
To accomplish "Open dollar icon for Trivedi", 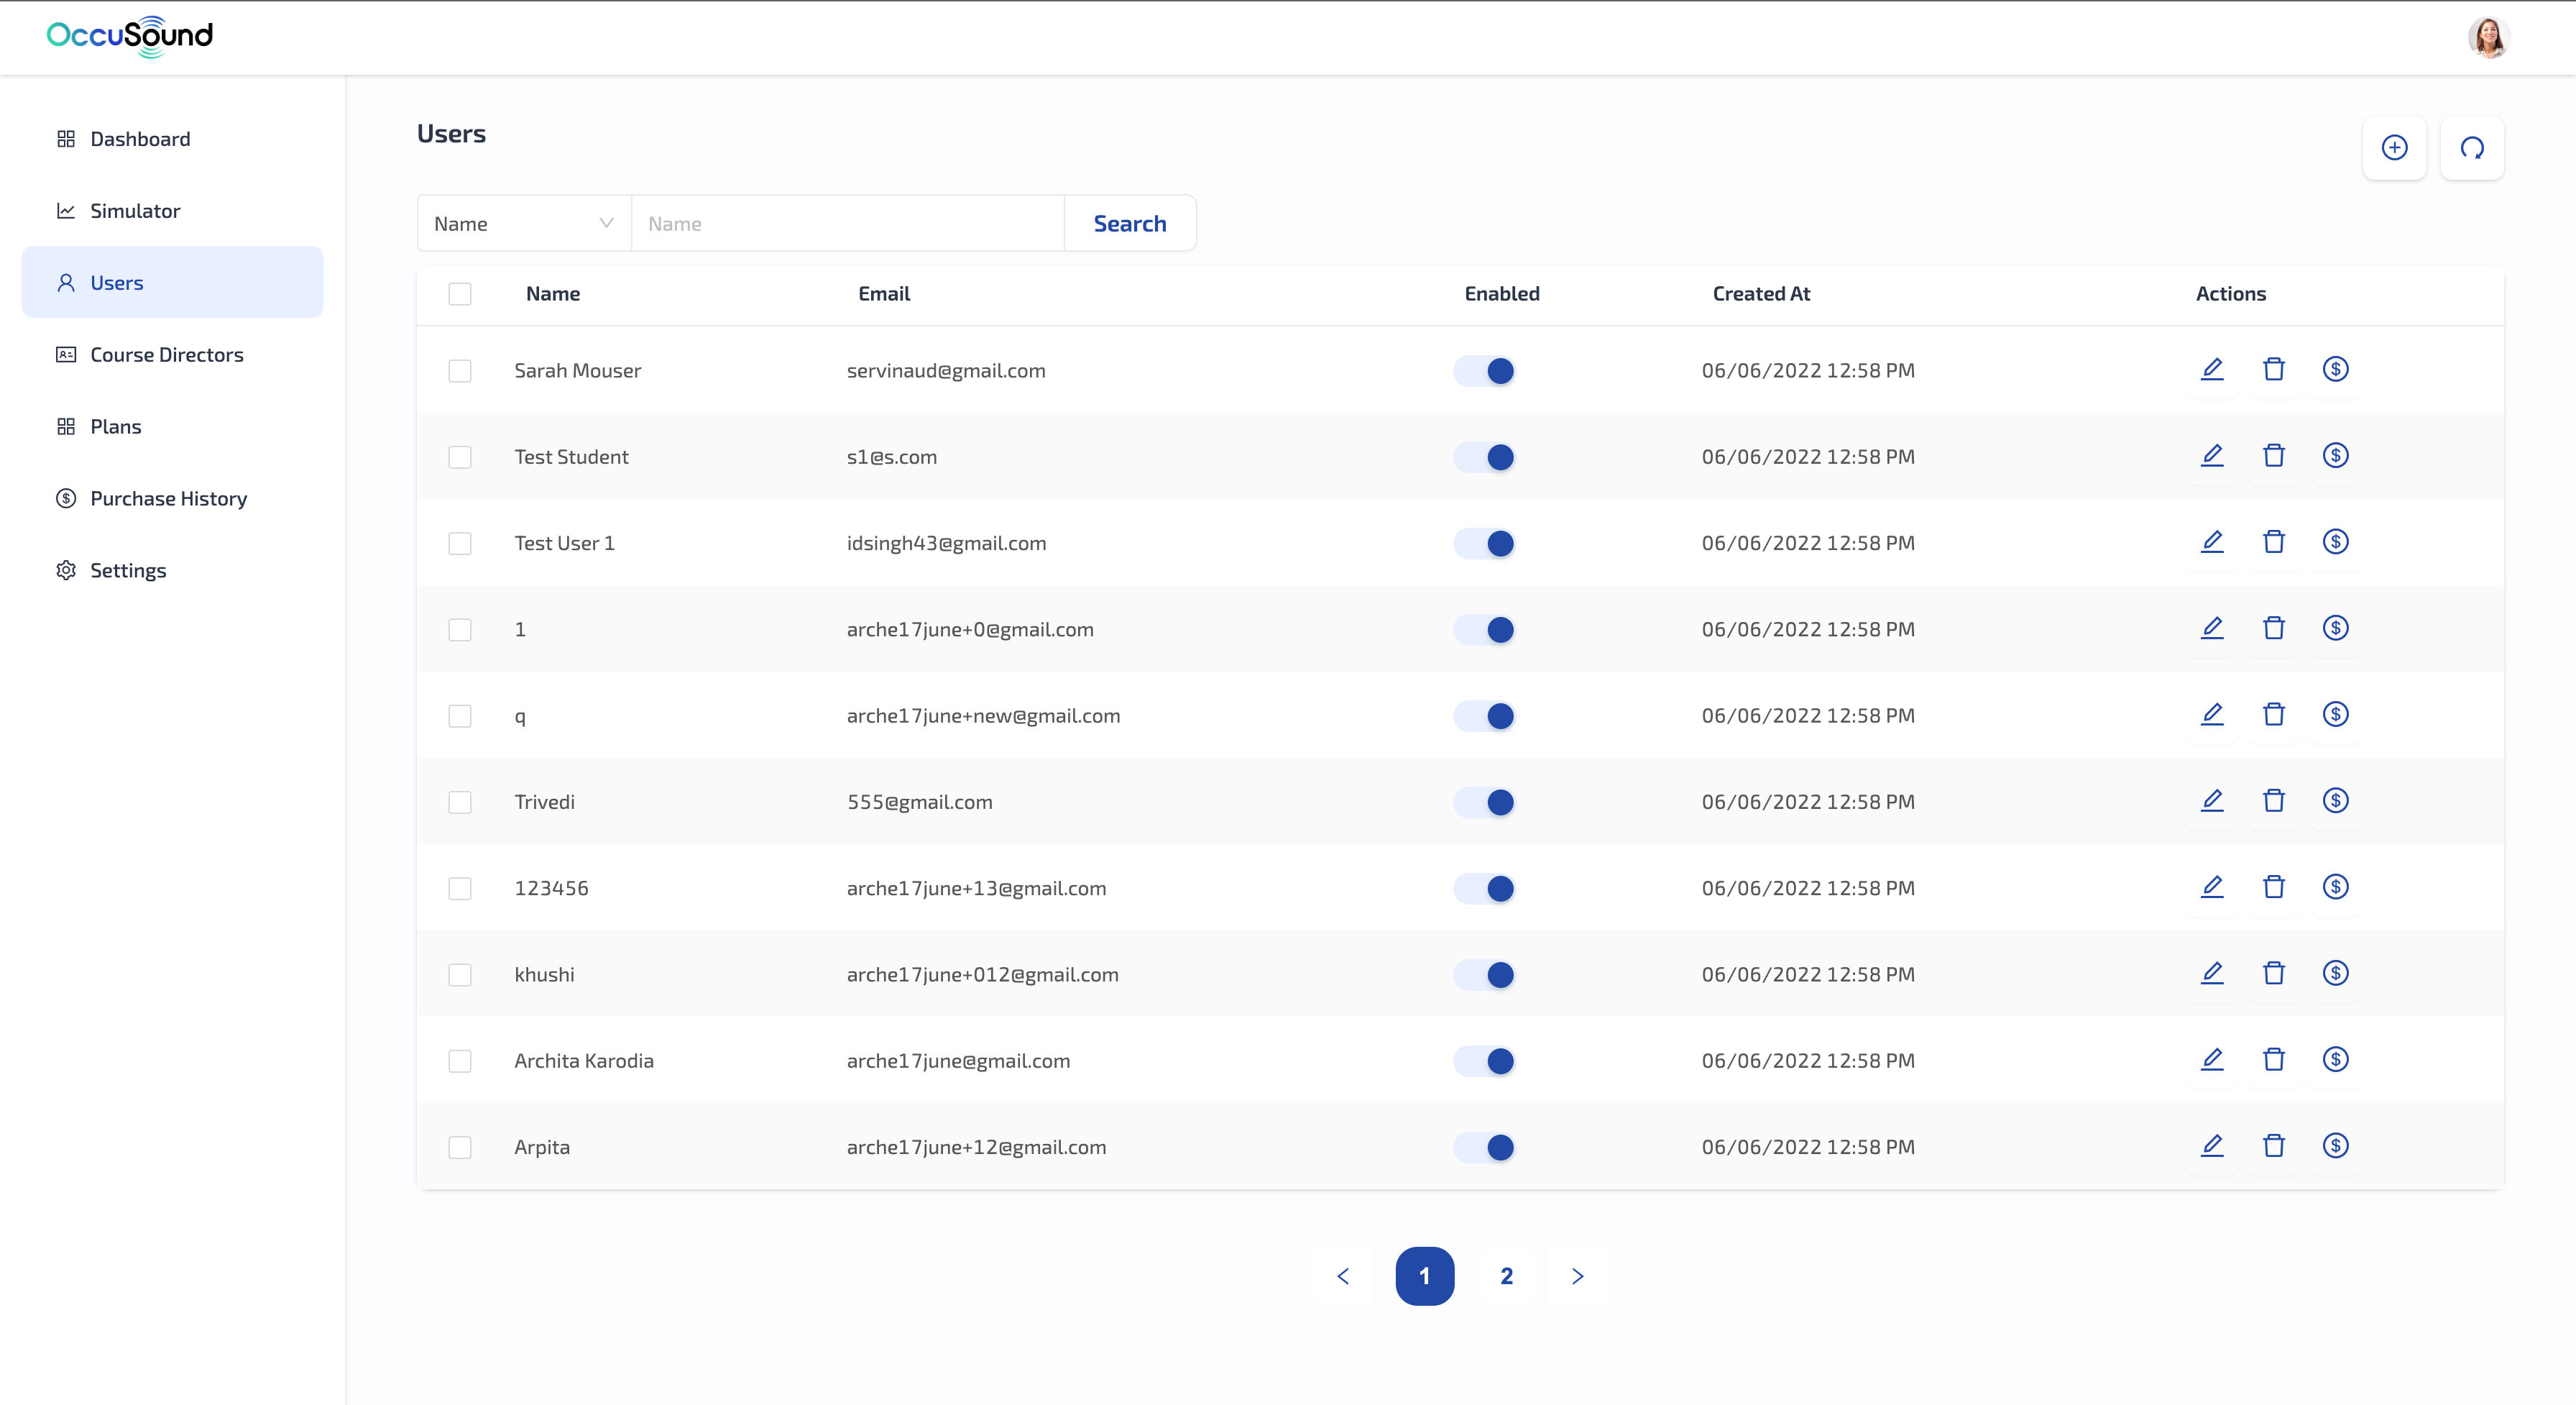I will tap(2335, 800).
